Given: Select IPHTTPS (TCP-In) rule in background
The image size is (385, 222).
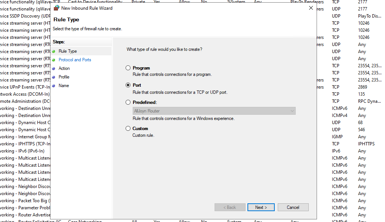Looking at the screenshot, I should (x=25, y=144).
